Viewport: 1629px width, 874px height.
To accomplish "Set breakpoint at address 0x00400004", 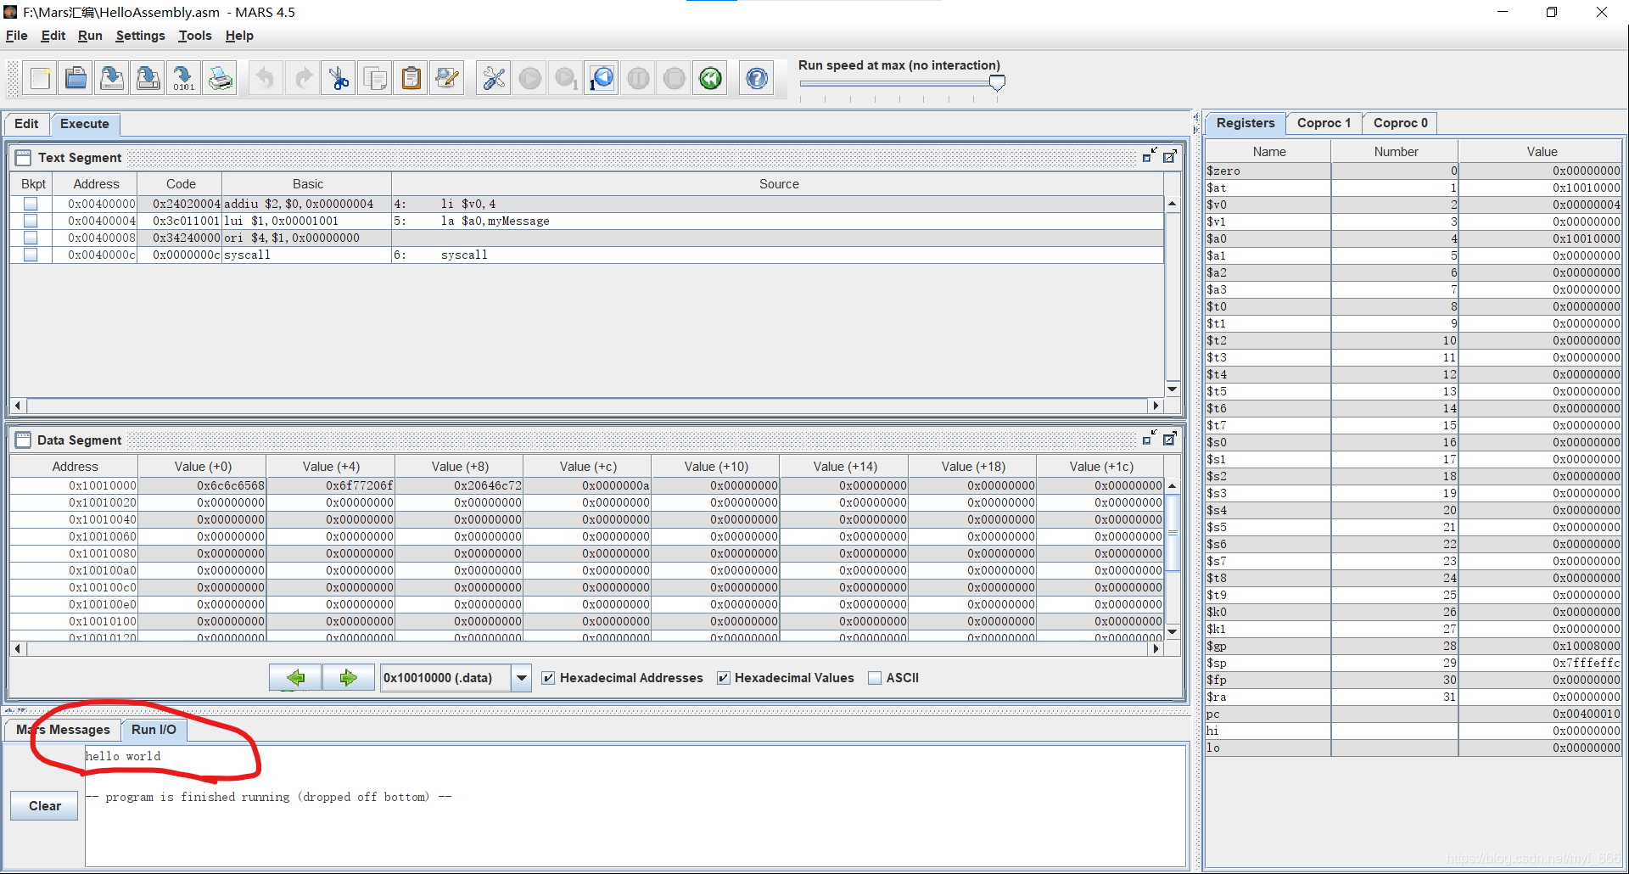I will [31, 221].
